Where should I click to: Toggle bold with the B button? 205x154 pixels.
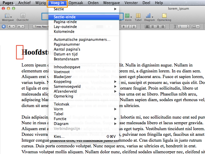click(x=124, y=27)
